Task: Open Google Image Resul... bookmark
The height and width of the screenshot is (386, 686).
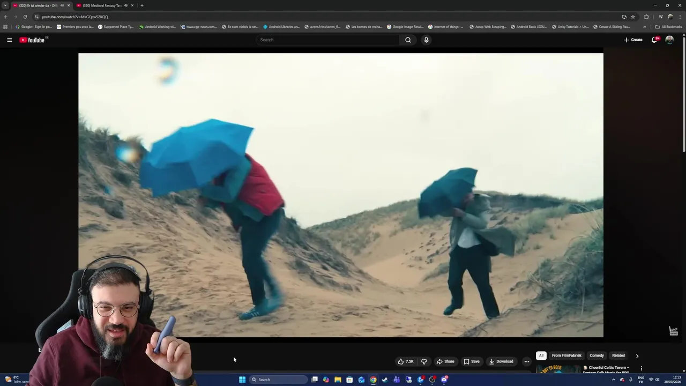Action: (405, 26)
